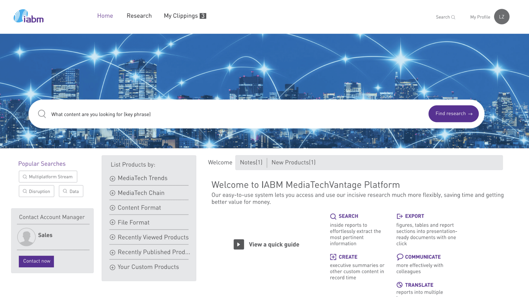Switch to the Notes(1) tab

[251, 162]
